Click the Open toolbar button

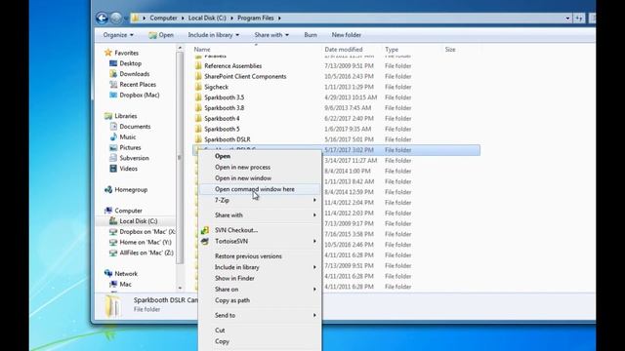pos(161,35)
